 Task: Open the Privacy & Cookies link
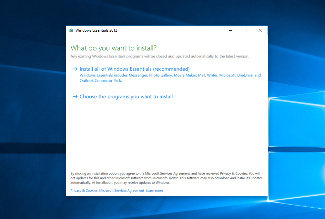click(x=84, y=190)
